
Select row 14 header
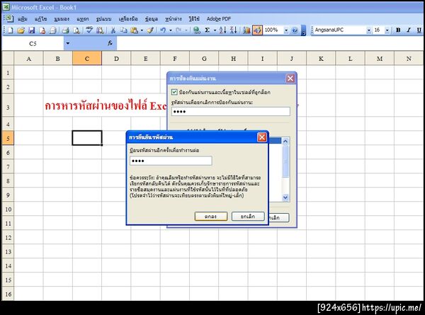click(x=8, y=265)
